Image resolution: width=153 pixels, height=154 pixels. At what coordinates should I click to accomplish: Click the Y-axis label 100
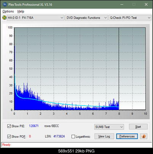[10, 27]
